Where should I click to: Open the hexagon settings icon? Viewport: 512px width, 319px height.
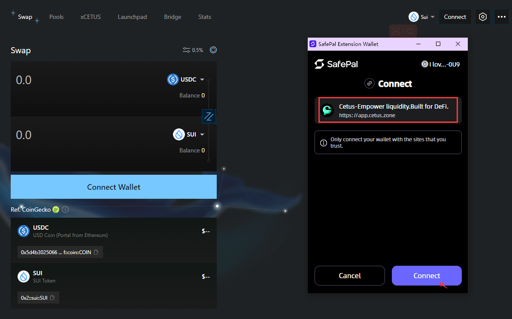pos(483,17)
